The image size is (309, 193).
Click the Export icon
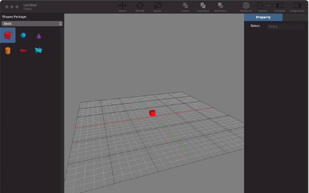[261, 6]
